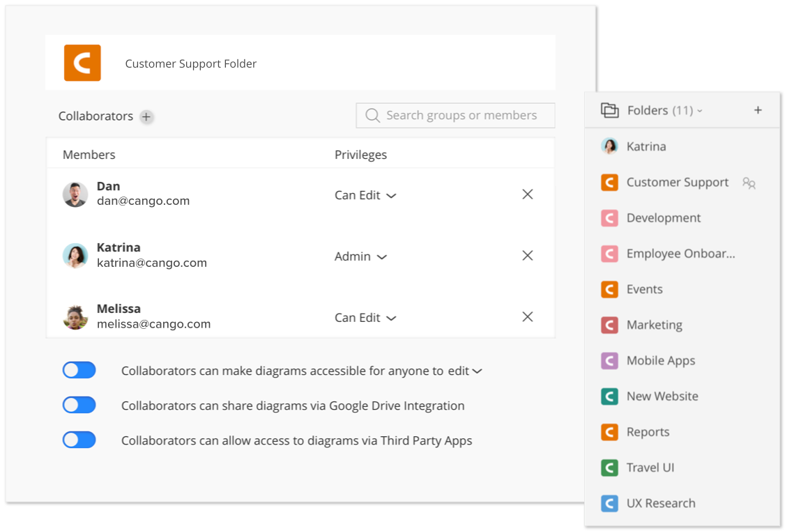785x531 pixels.
Task: Expand the Folders (11) dropdown
Action: point(664,110)
